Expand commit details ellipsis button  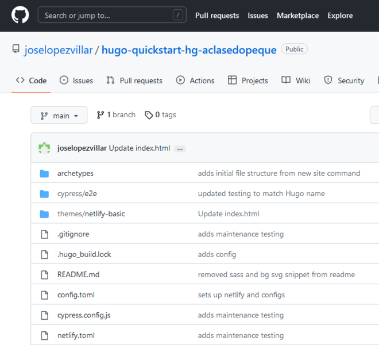[x=180, y=149]
